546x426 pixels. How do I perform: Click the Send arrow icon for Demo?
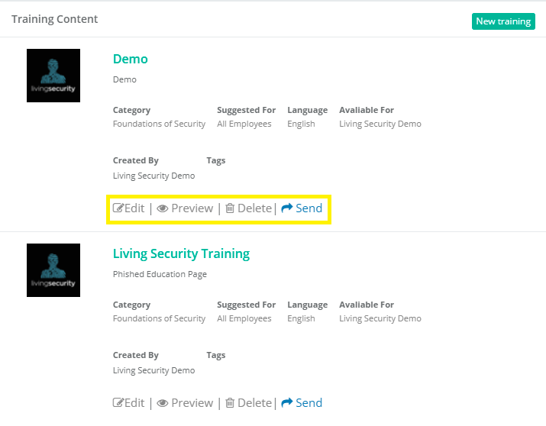point(287,208)
